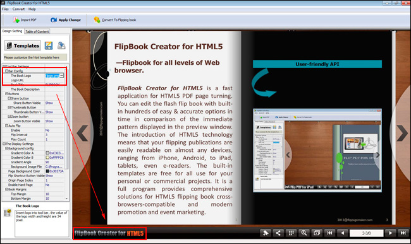Open the Files menu
The height and width of the screenshot is (244, 411).
point(5,9)
